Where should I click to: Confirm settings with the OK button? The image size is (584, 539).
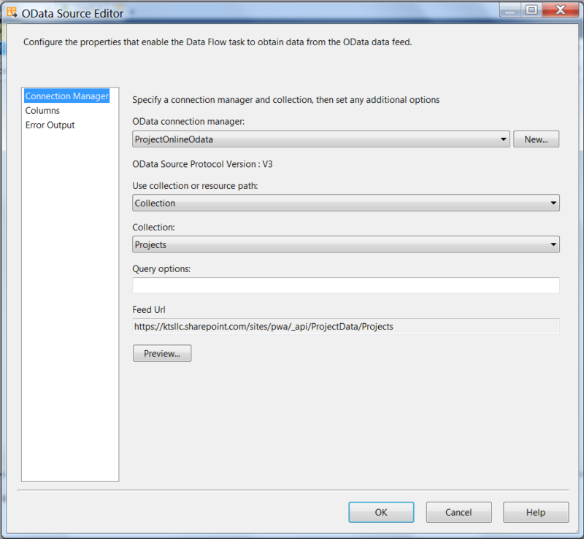[381, 511]
